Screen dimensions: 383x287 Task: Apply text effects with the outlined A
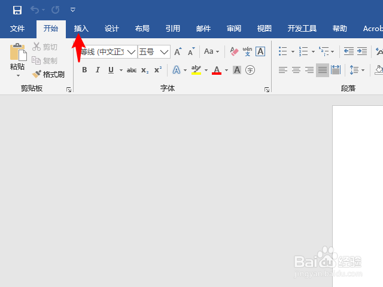(177, 70)
